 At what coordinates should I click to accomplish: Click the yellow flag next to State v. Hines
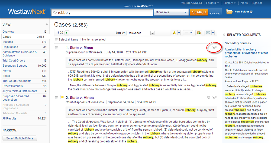click(x=62, y=97)
